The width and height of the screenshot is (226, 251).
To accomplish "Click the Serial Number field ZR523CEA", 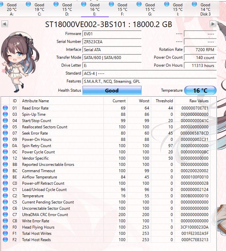I will tap(112, 42).
